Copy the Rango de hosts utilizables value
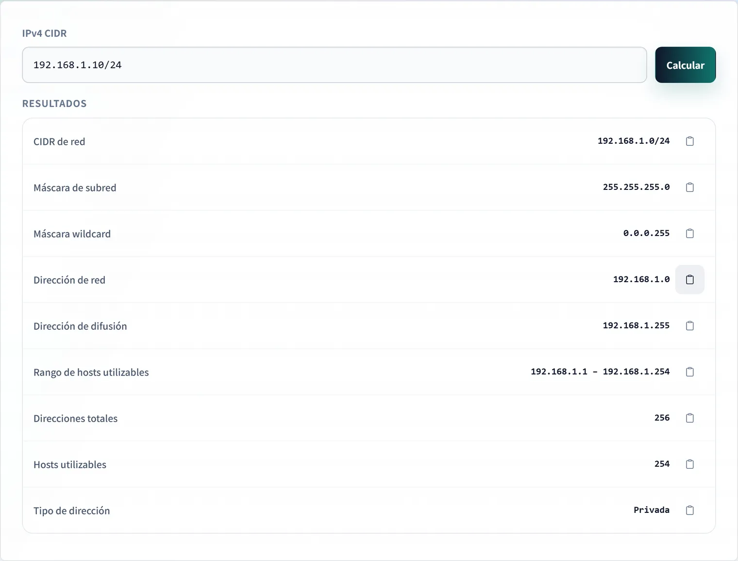This screenshot has height=561, width=738. pyautogui.click(x=689, y=372)
